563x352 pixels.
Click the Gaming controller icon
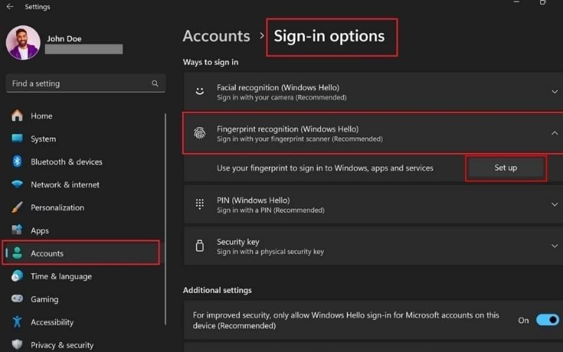tap(18, 299)
